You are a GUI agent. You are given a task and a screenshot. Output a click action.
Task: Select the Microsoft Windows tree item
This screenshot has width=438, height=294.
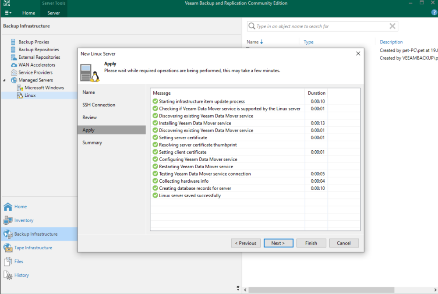[44, 88]
